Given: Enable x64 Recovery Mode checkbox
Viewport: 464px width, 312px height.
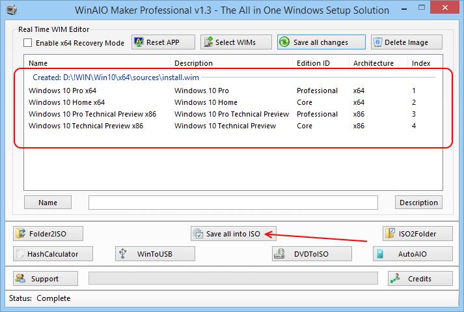Looking at the screenshot, I should 28,43.
